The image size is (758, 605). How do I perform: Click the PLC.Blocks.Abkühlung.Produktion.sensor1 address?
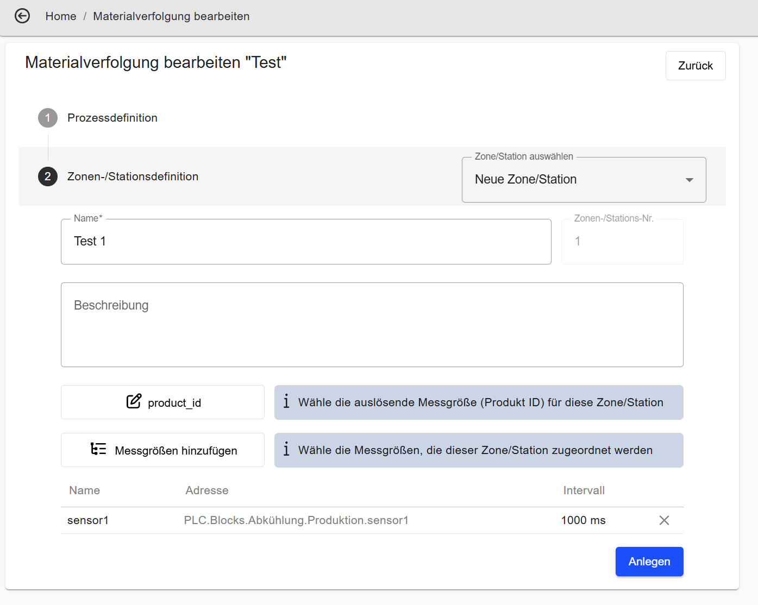(296, 520)
